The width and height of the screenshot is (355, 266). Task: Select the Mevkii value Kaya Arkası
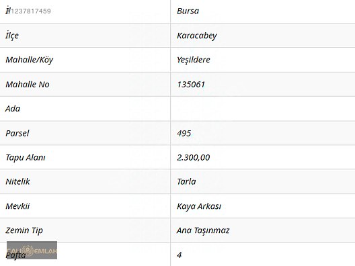point(199,206)
